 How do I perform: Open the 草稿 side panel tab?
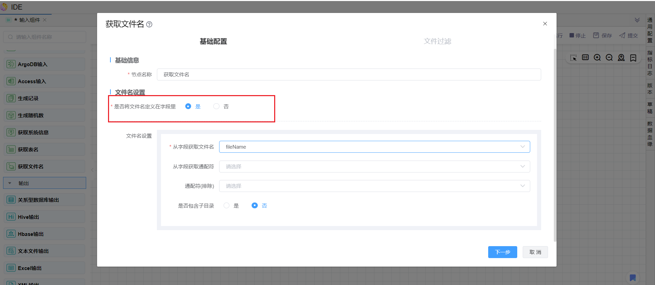click(x=650, y=108)
